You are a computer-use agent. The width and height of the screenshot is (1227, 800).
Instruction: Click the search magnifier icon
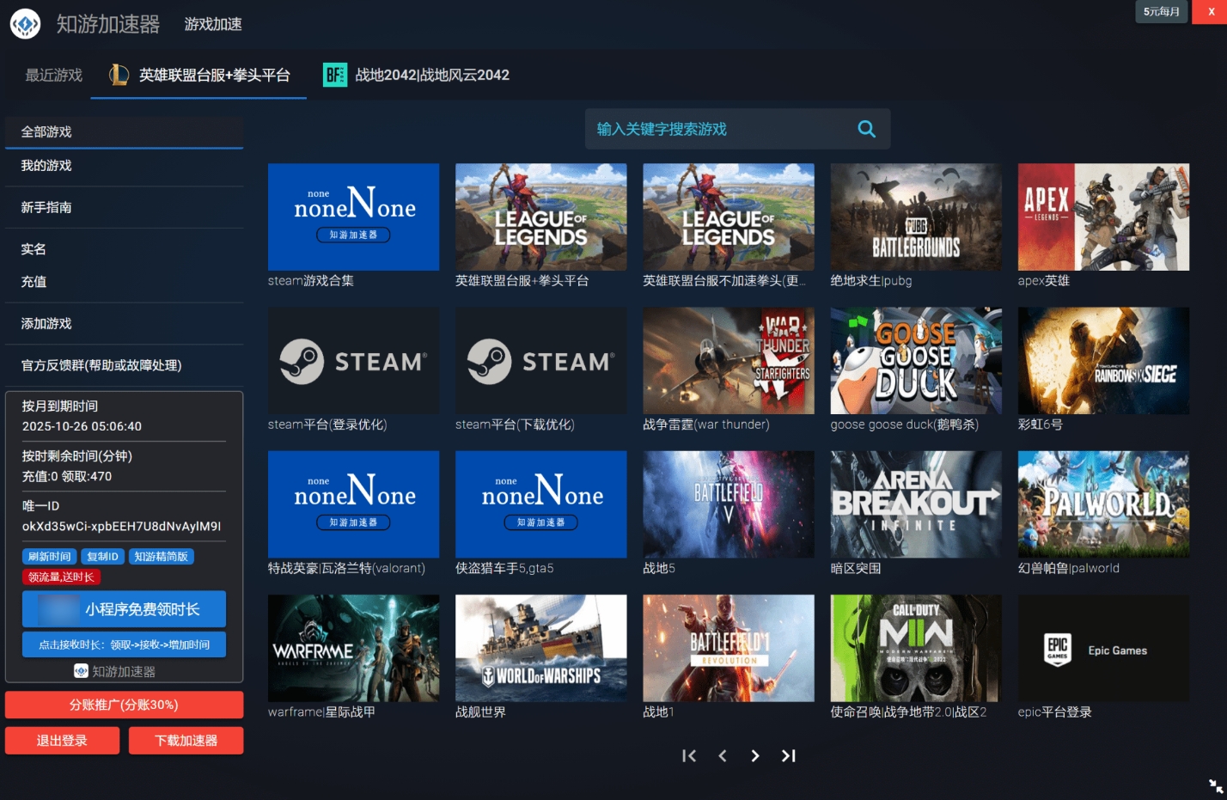(x=867, y=129)
